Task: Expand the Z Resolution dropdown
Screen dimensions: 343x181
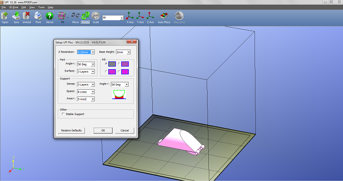Action: 93,52
